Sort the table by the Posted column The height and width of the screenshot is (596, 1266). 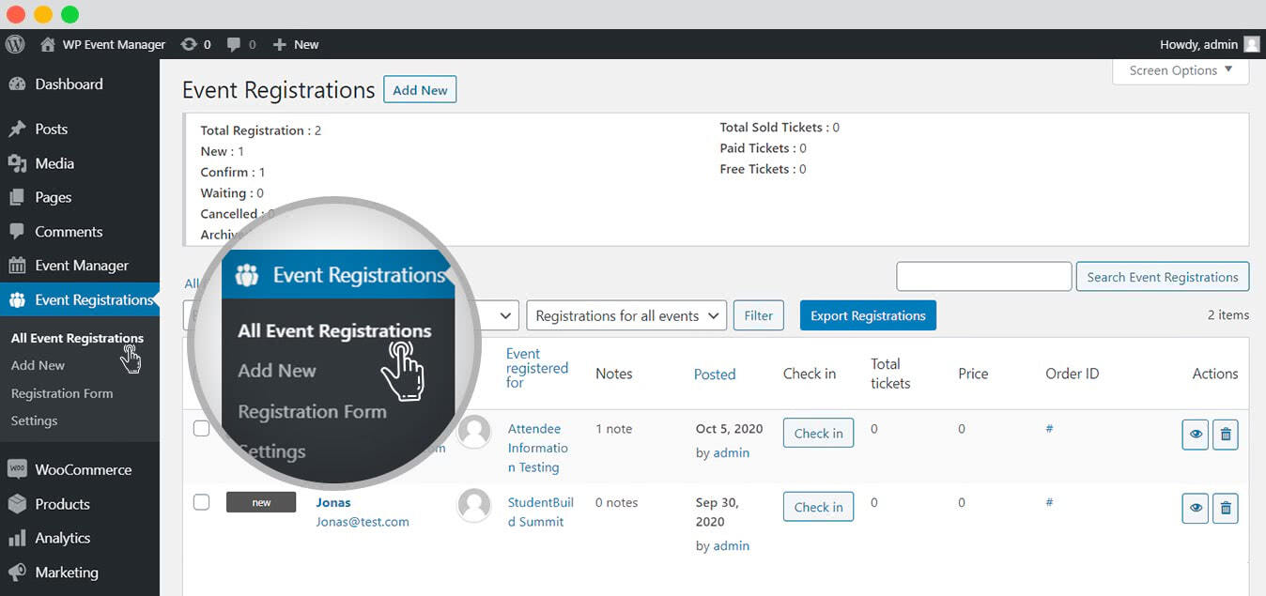point(714,374)
